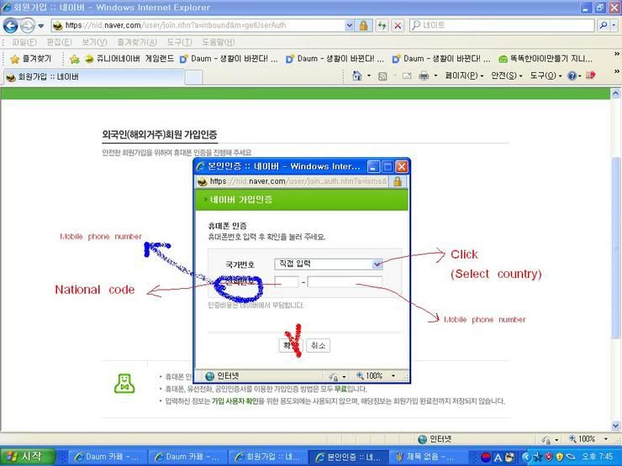Image resolution: width=622 pixels, height=466 pixels.
Task: Click the blue Help question mark icon
Action: [572, 76]
